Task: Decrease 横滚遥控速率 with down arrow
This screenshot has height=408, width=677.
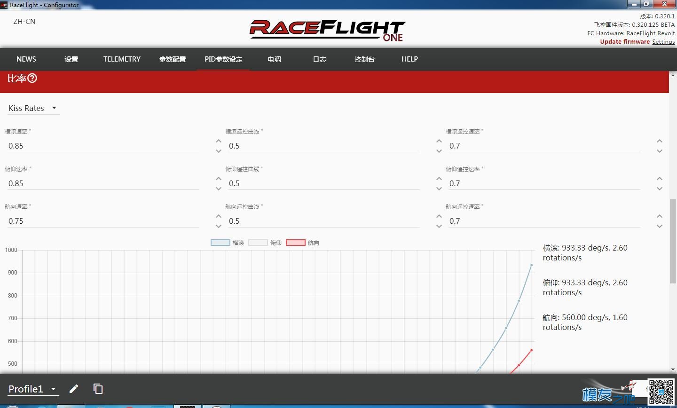Action: 660,151
